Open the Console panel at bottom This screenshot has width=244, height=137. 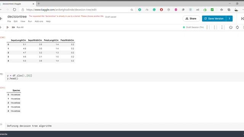tap(4, 134)
